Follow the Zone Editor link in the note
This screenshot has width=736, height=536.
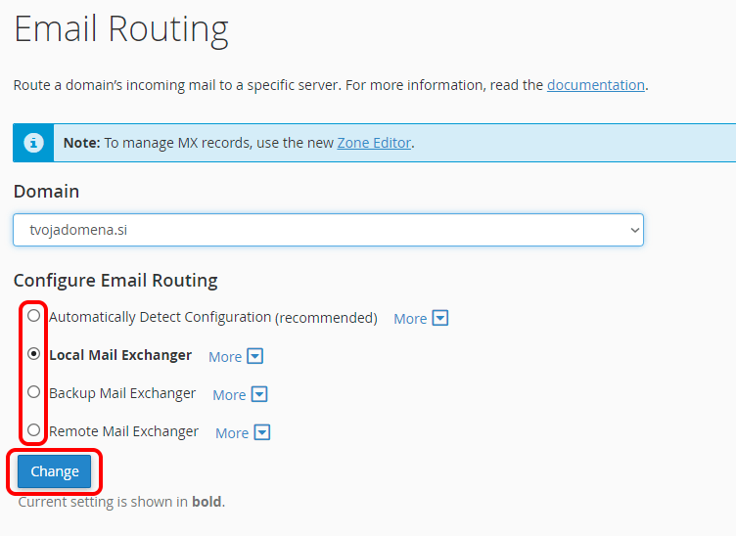(x=374, y=143)
